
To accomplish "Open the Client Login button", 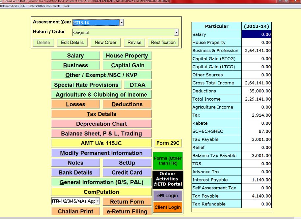I will pos(167,207).
